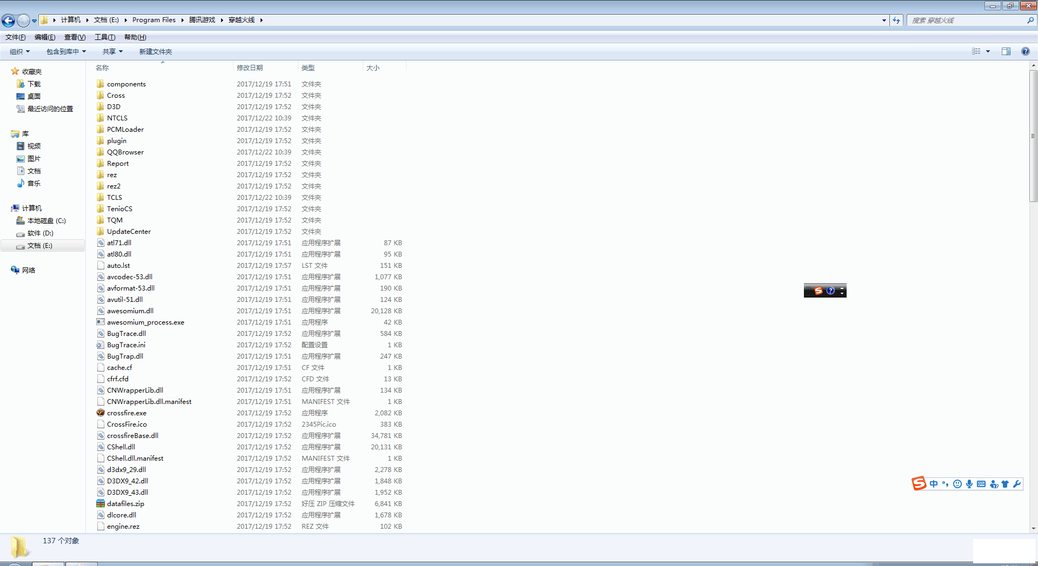The width and height of the screenshot is (1038, 566).
Task: Sort by 修改日期 column header
Action: 250,68
